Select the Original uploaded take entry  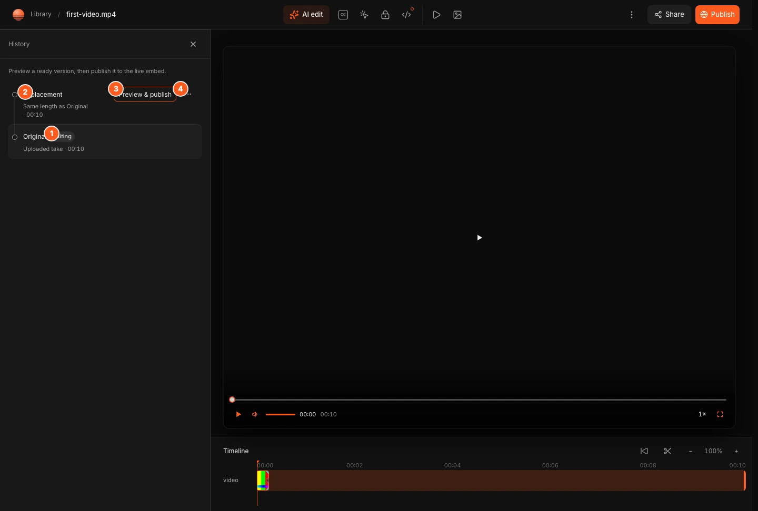coord(105,142)
